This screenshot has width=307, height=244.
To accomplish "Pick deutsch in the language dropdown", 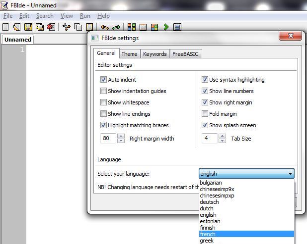I will click(x=246, y=202).
